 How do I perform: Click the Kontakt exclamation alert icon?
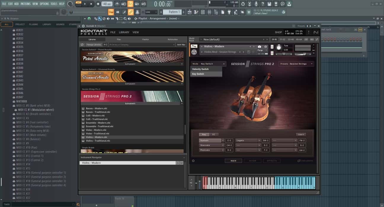(308, 32)
